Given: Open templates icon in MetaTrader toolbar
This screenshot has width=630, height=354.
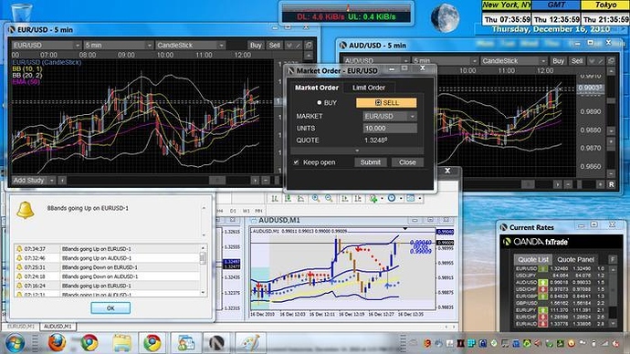Looking at the screenshot, I should click(410, 198).
